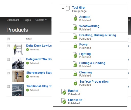Click the Lighting page published icon

click(x=75, y=55)
